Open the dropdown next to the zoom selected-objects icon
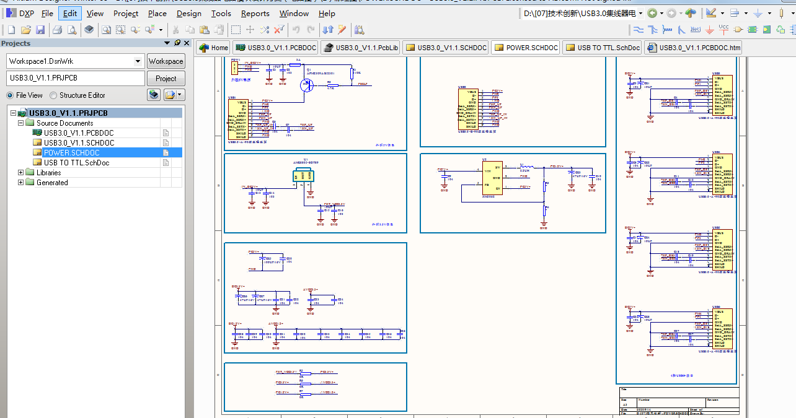 pos(161,29)
